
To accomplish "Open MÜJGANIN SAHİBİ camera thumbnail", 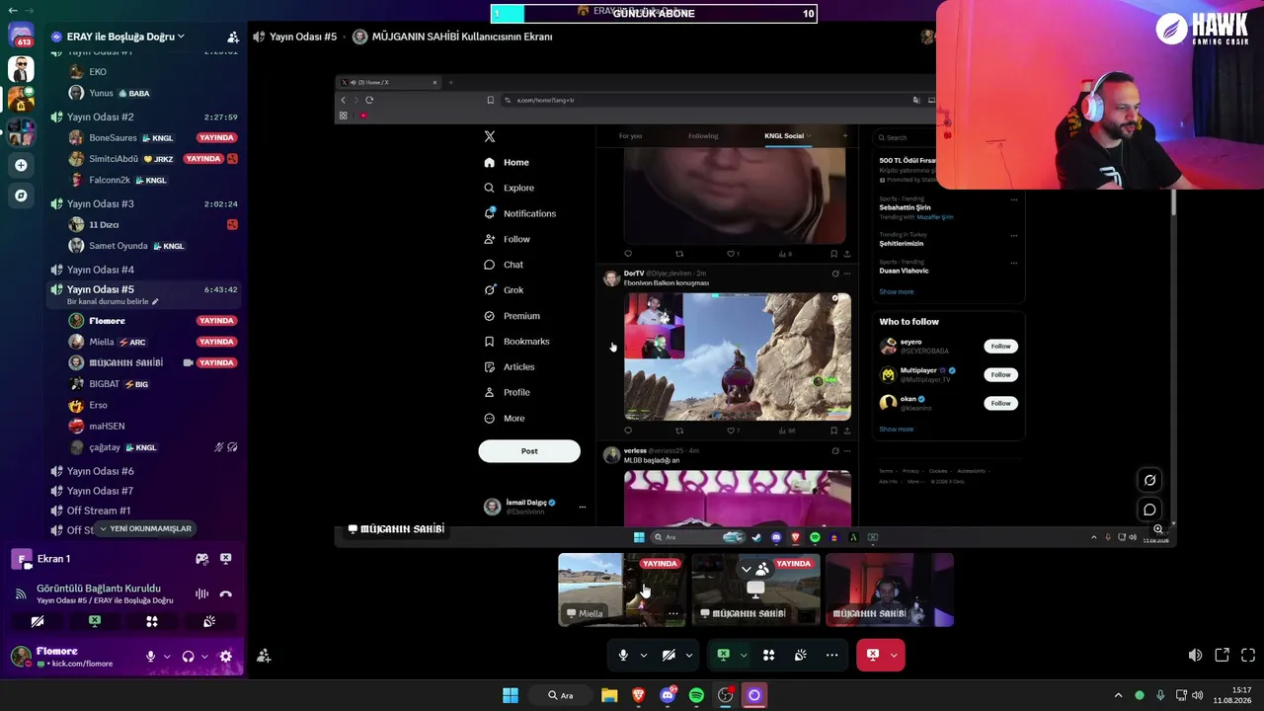I will coord(890,590).
